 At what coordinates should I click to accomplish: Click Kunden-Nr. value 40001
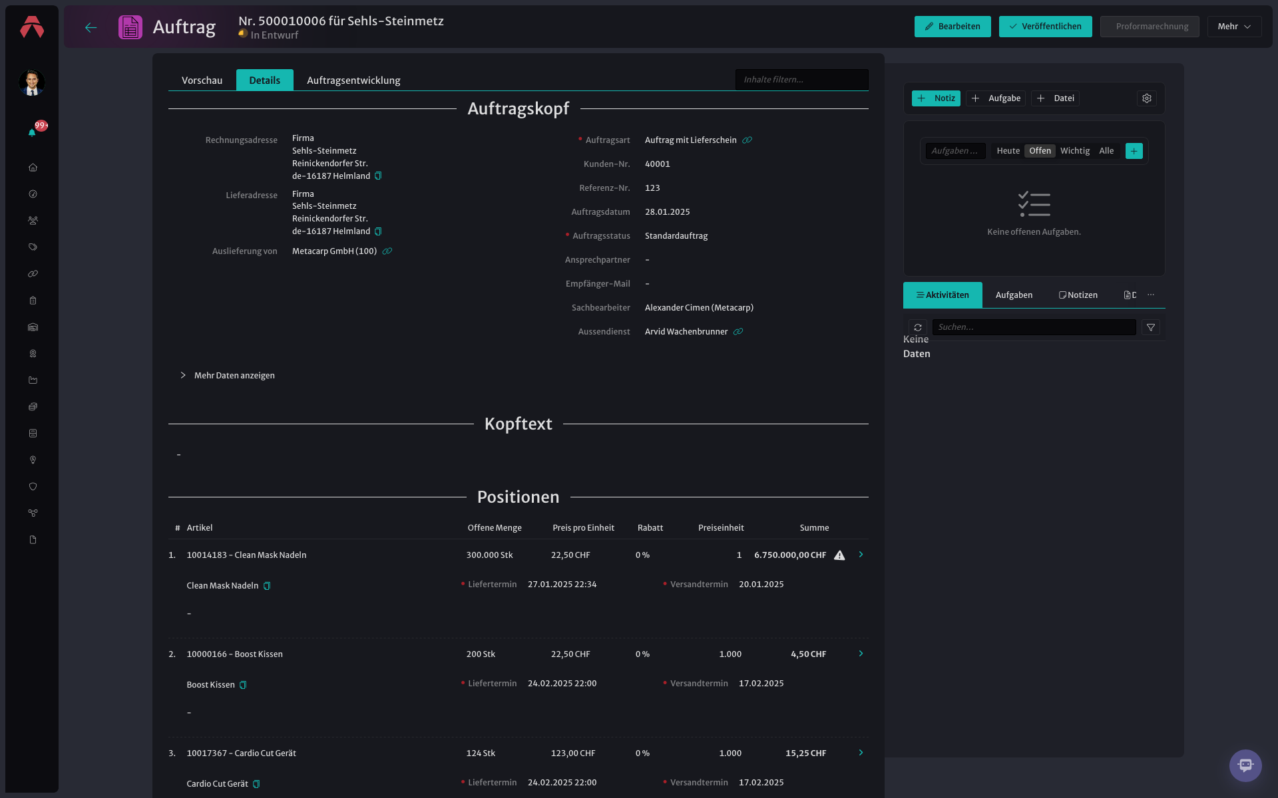(x=657, y=164)
